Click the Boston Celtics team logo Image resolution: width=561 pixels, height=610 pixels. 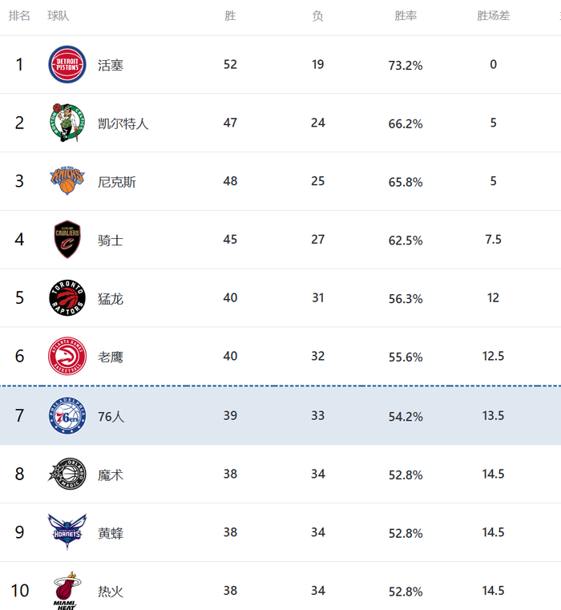[67, 123]
